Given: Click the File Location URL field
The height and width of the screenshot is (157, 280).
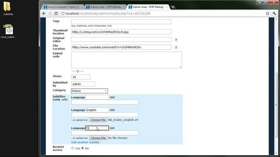Looking at the screenshot, I should [x=121, y=47].
